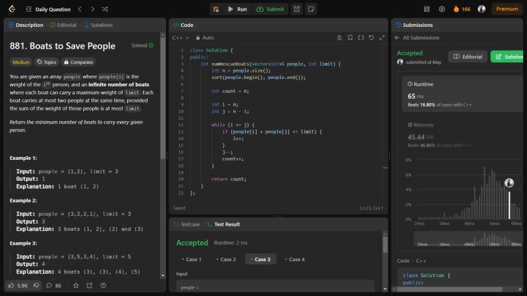The width and height of the screenshot is (527, 296).
Task: Click the green Solution button
Action: 508,57
